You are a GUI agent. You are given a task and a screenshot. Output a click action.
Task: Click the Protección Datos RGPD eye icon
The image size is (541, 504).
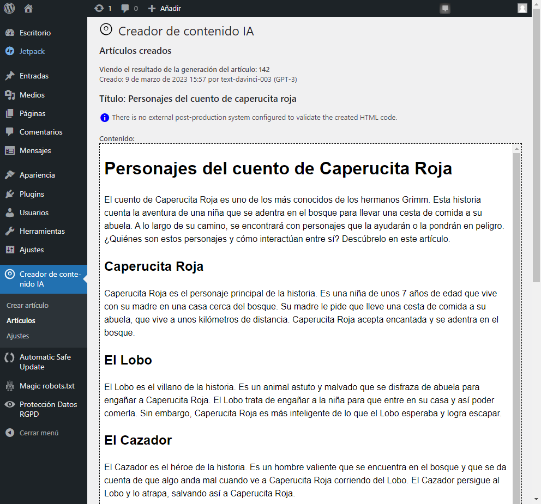coord(10,404)
